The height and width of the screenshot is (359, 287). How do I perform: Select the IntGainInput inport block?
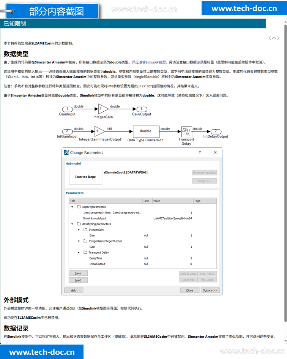pos(67,131)
